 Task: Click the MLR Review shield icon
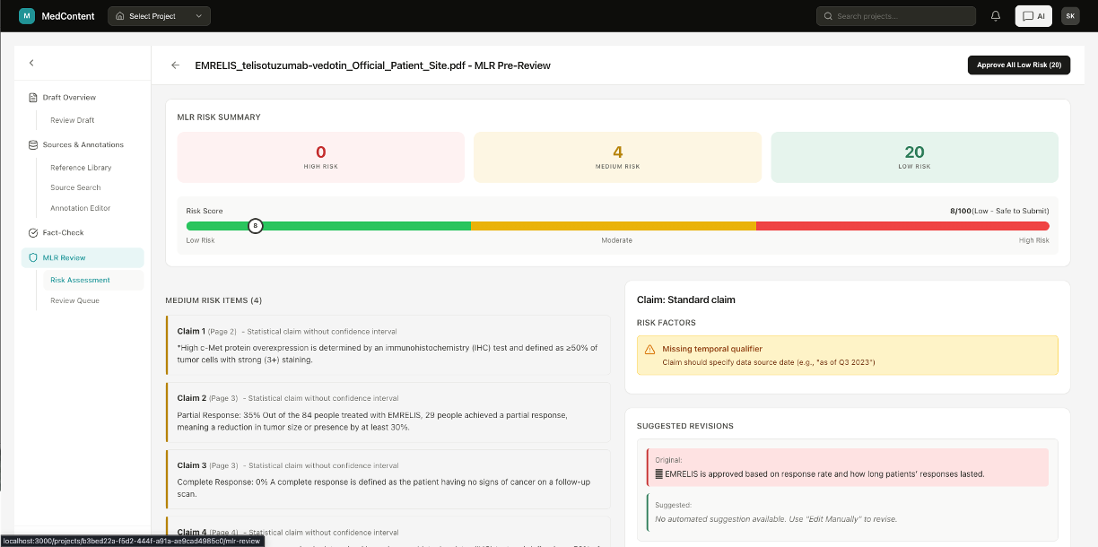click(x=32, y=257)
